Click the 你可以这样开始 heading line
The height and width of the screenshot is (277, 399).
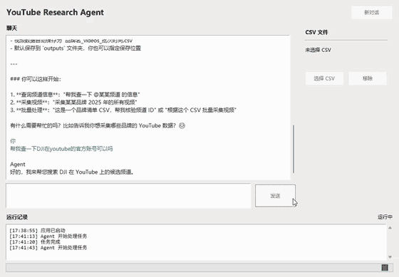tap(36, 79)
